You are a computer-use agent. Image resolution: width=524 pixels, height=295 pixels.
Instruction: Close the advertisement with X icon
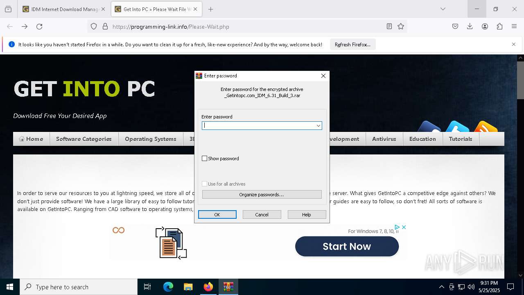pyautogui.click(x=404, y=227)
